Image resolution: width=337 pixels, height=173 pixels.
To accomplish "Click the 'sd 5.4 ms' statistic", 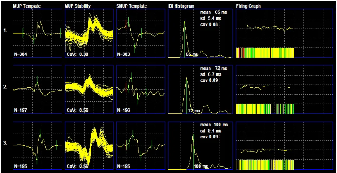I will point(211,18).
